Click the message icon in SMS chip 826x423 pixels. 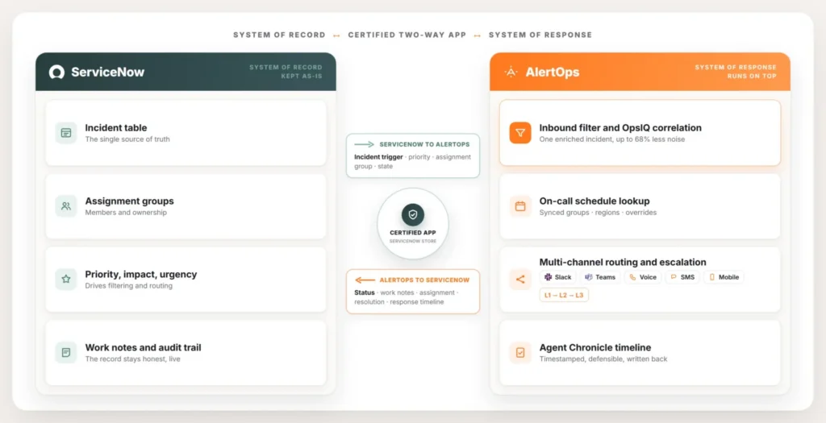(674, 276)
